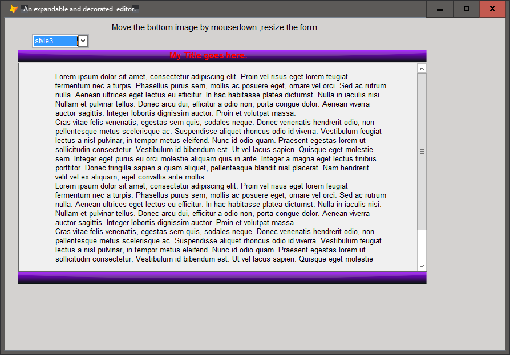Click the scrollbar down arrow
This screenshot has height=355, width=510.
422,266
